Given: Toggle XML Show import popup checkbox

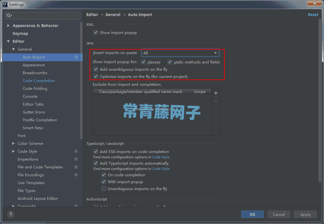Looking at the screenshot, I should pyautogui.click(x=96, y=33).
